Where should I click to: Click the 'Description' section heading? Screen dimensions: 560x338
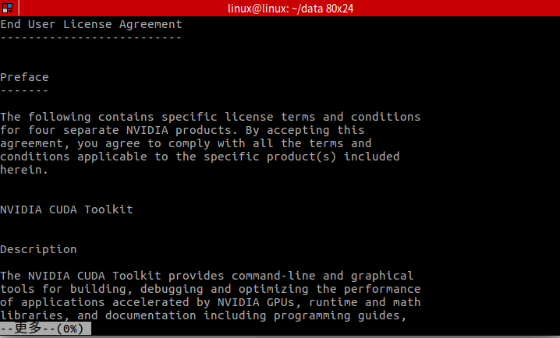[38, 249]
